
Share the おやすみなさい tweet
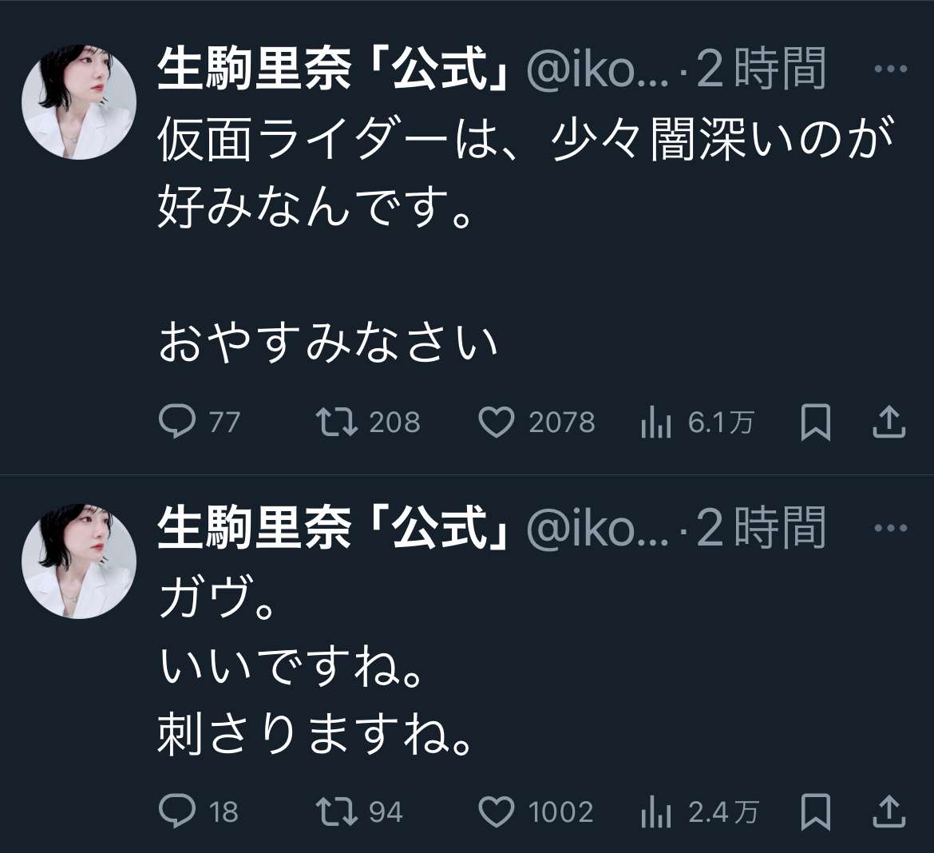click(x=888, y=422)
